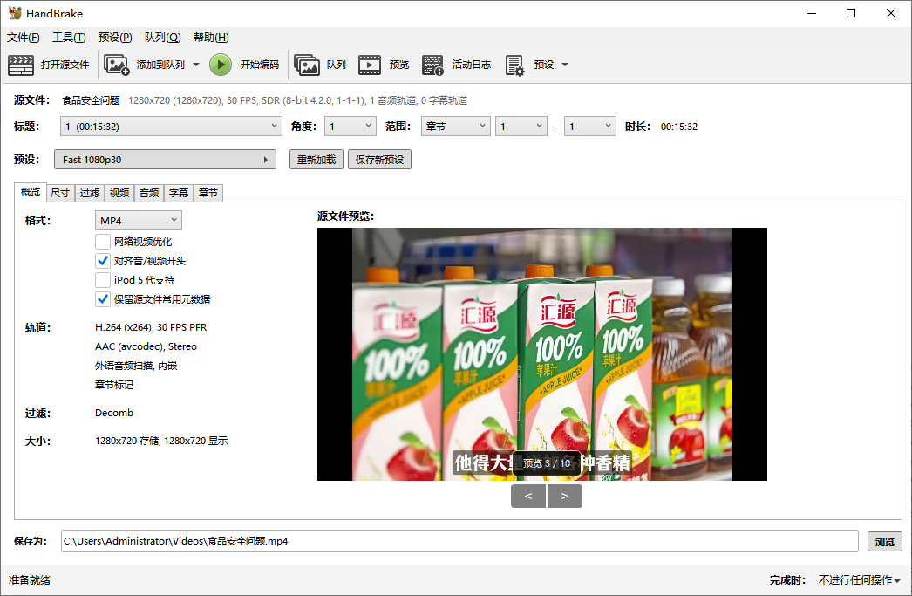Enable the 网络视频优化 checkbox
The width and height of the screenshot is (912, 596).
click(103, 242)
